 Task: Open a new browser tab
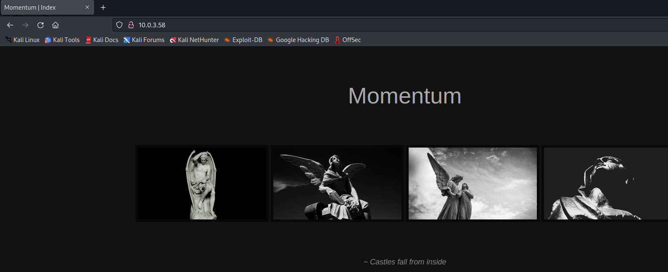click(x=103, y=8)
